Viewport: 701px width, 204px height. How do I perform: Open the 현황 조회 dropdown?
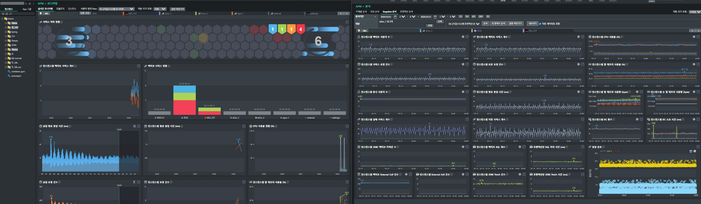click(x=85, y=13)
